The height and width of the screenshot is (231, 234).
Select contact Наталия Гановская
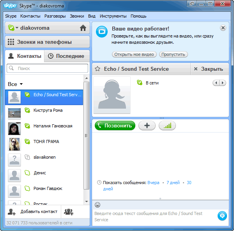44,129
